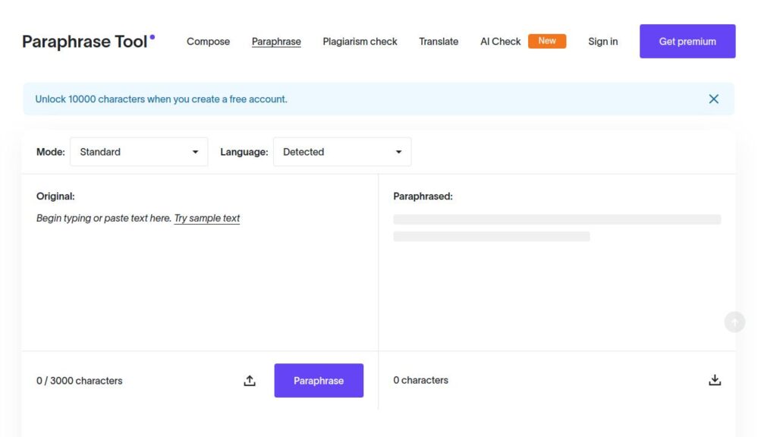Click the scroll-to-top arrow icon
Screen dimensions: 777x437
point(734,322)
